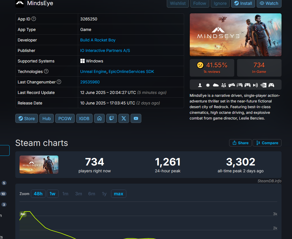
Task: Open the YouTube link icon
Action: (x=136, y=118)
